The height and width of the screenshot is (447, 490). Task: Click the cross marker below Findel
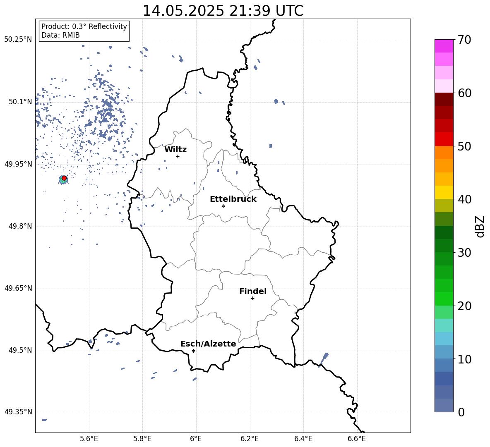click(252, 299)
